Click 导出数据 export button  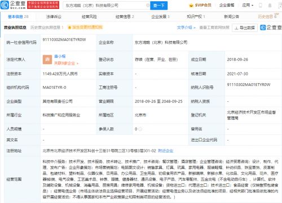(245, 28)
